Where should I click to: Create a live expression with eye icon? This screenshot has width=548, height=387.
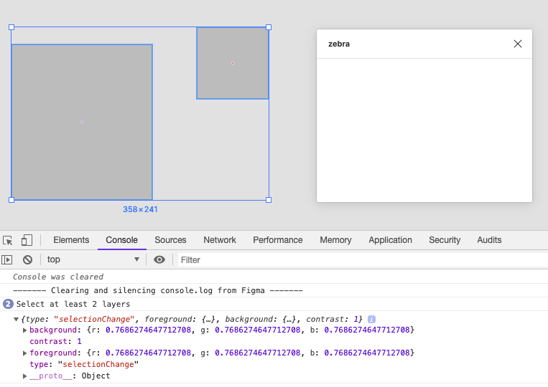point(159,259)
